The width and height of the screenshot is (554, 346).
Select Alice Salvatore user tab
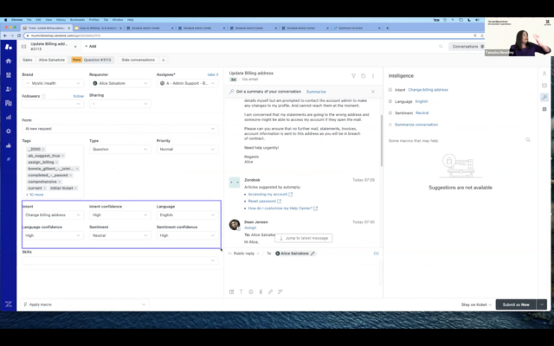pos(52,60)
